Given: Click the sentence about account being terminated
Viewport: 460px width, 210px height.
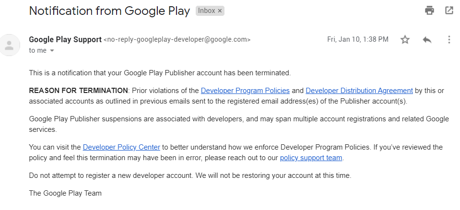Looking at the screenshot, I should coord(160,73).
